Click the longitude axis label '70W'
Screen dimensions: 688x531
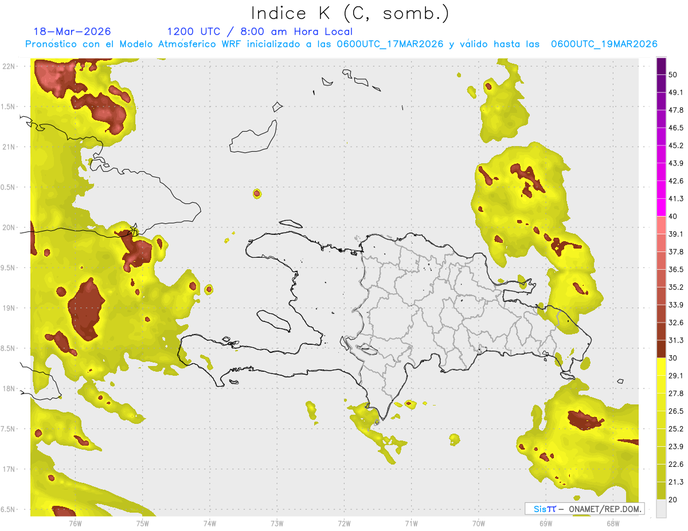click(479, 524)
